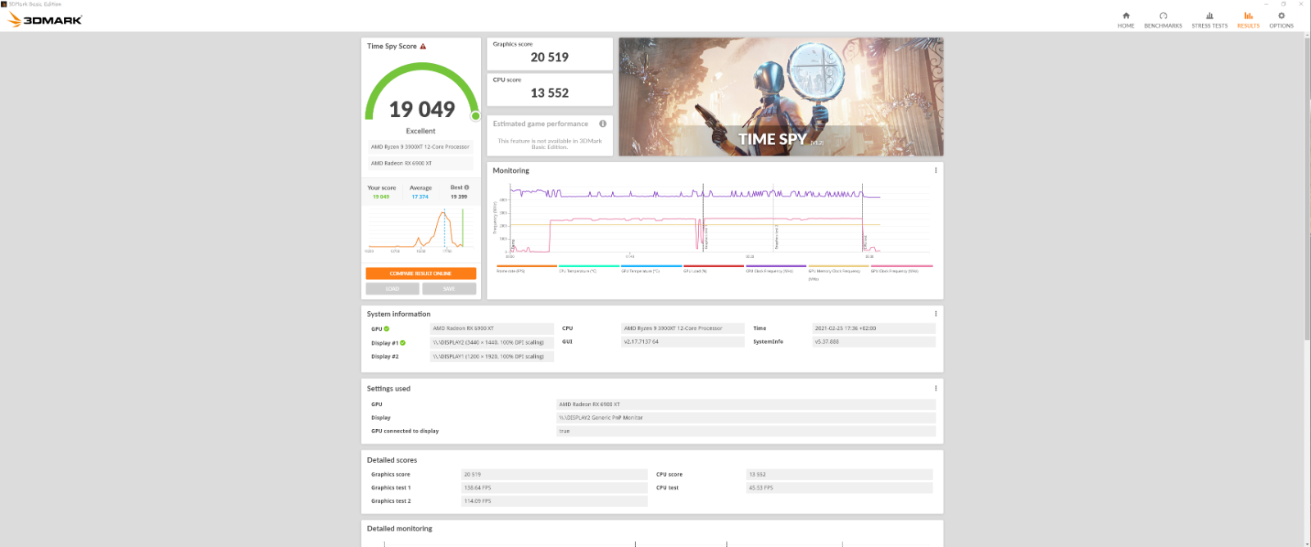Screen dimensions: 1311x547
Task: Click Graphics test 2 value 114.09 FPS
Action: [x=554, y=500]
